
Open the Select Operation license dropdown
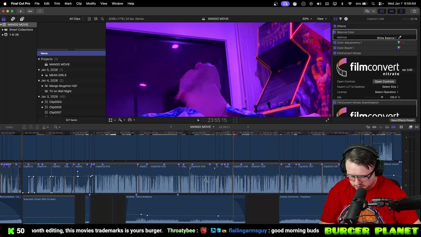click(x=386, y=92)
